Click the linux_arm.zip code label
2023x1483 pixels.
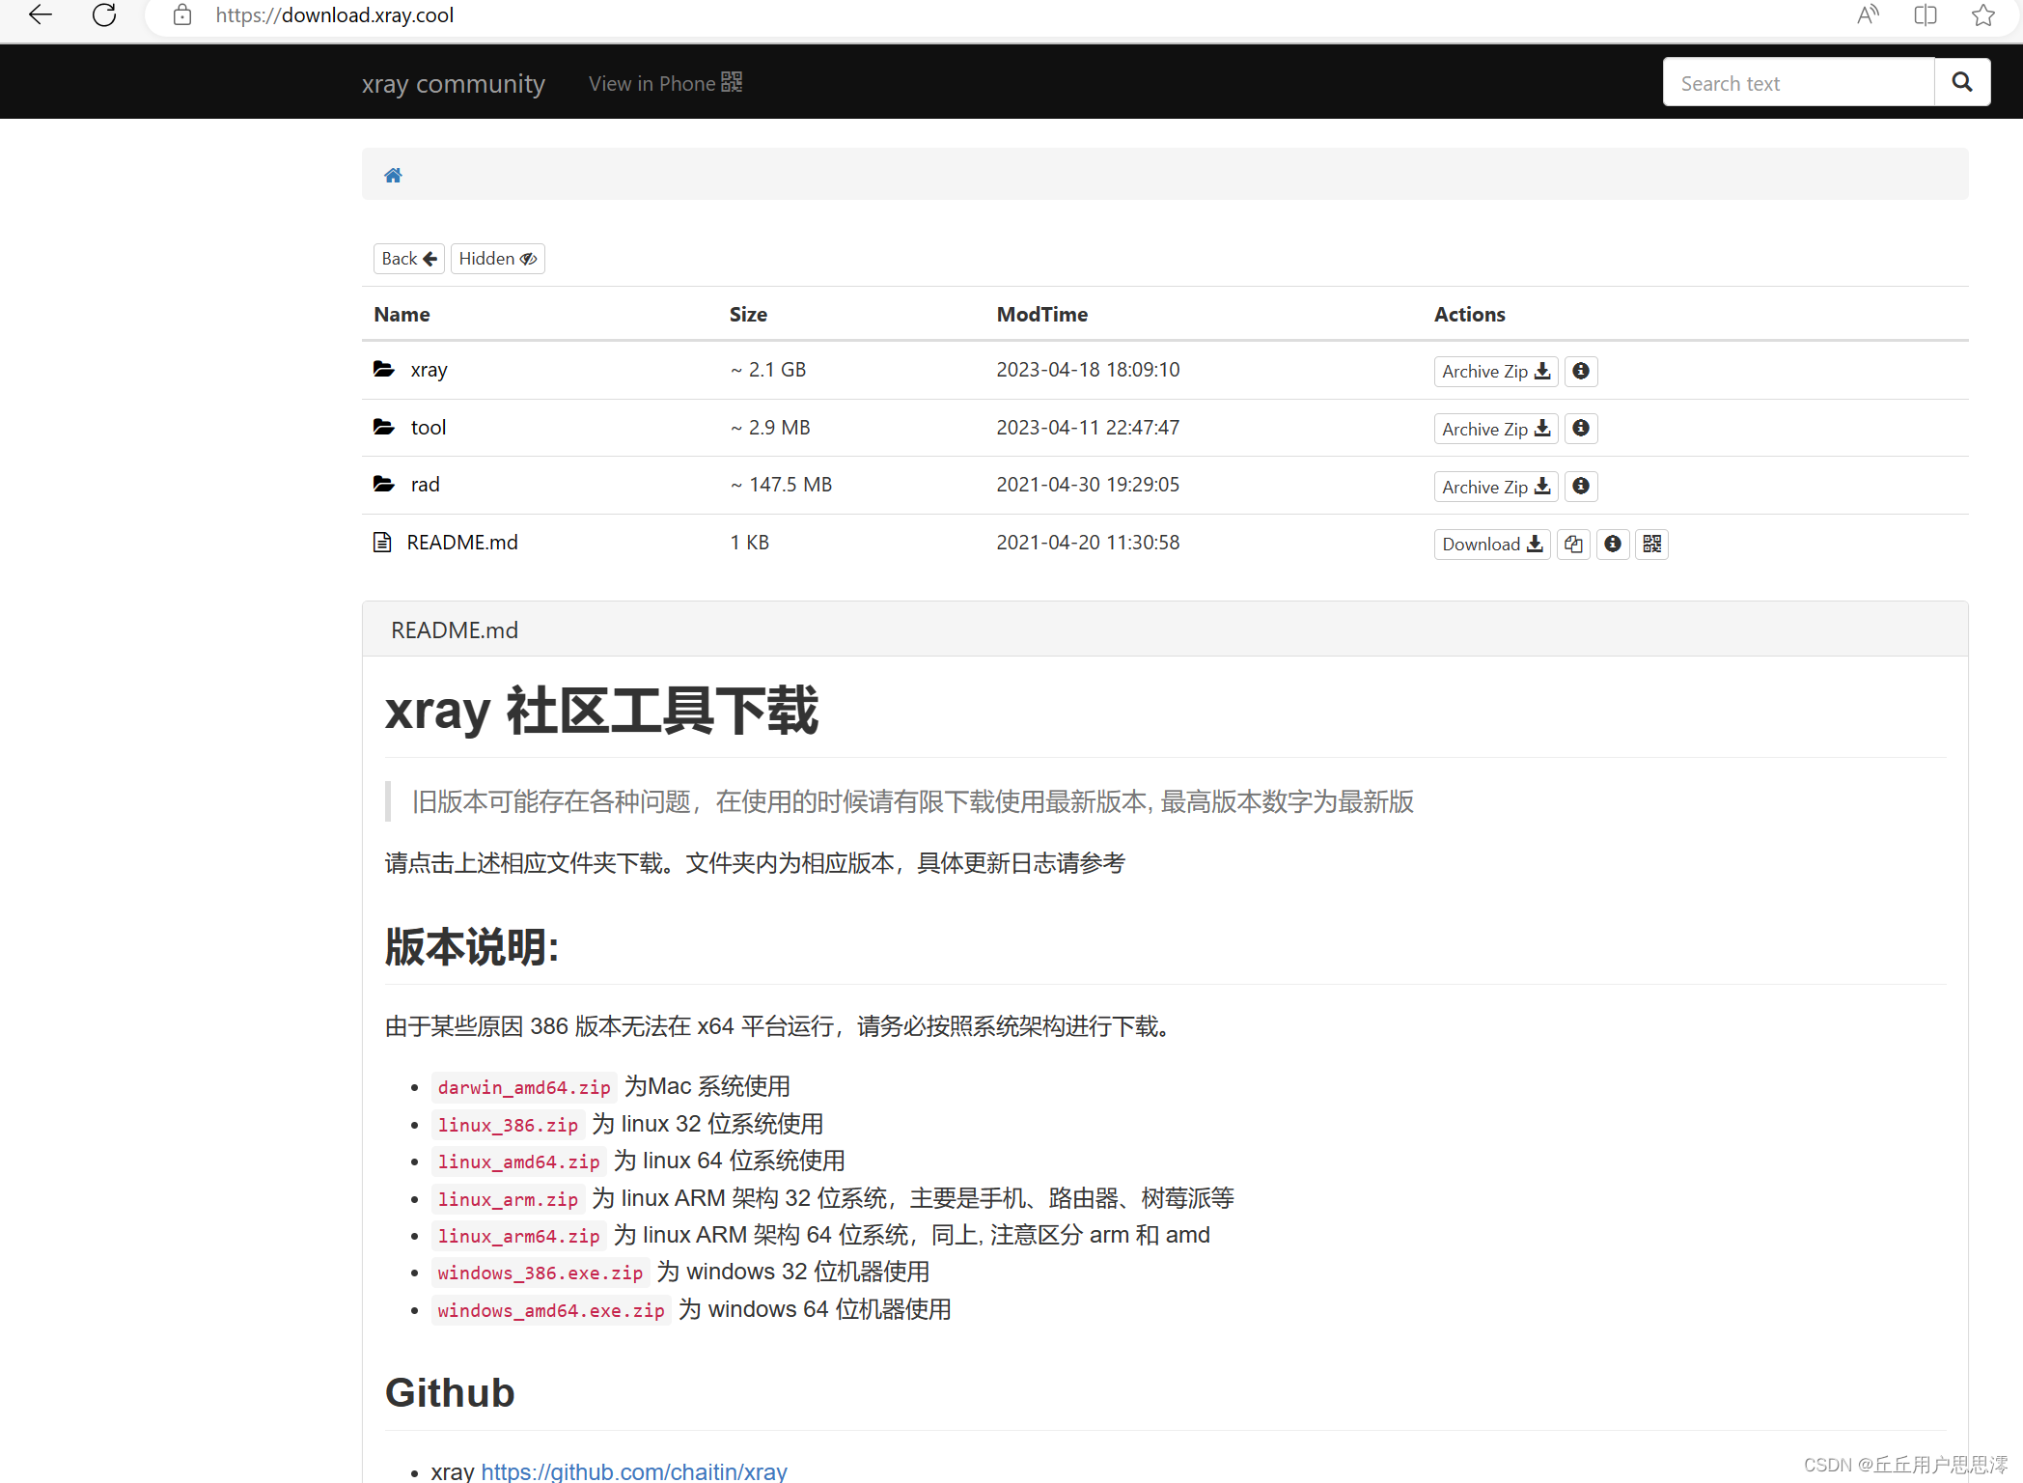click(x=508, y=1199)
